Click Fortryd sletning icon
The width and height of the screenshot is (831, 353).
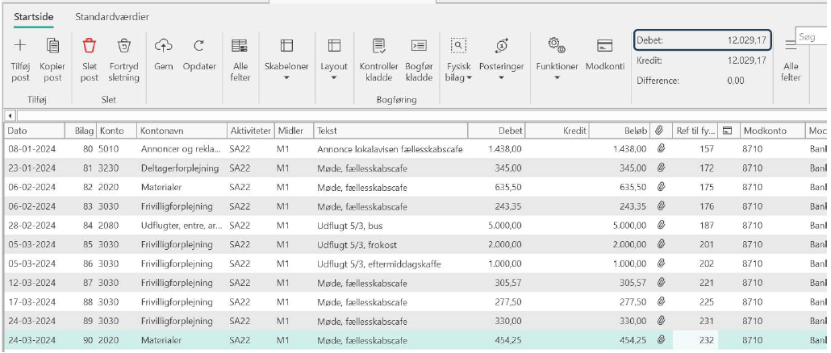[123, 45]
